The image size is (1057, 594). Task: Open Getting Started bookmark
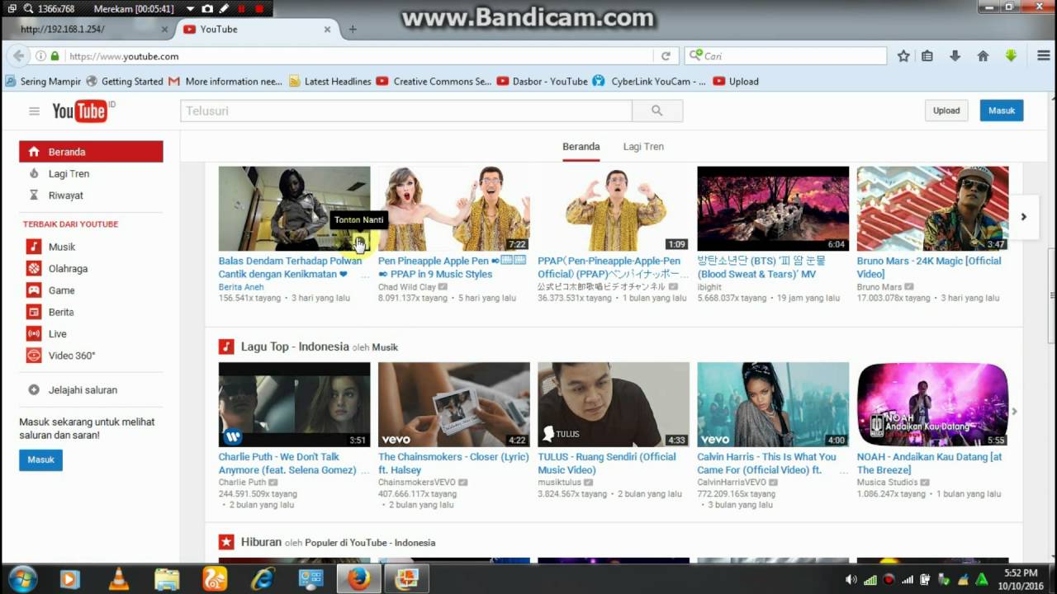pos(125,81)
